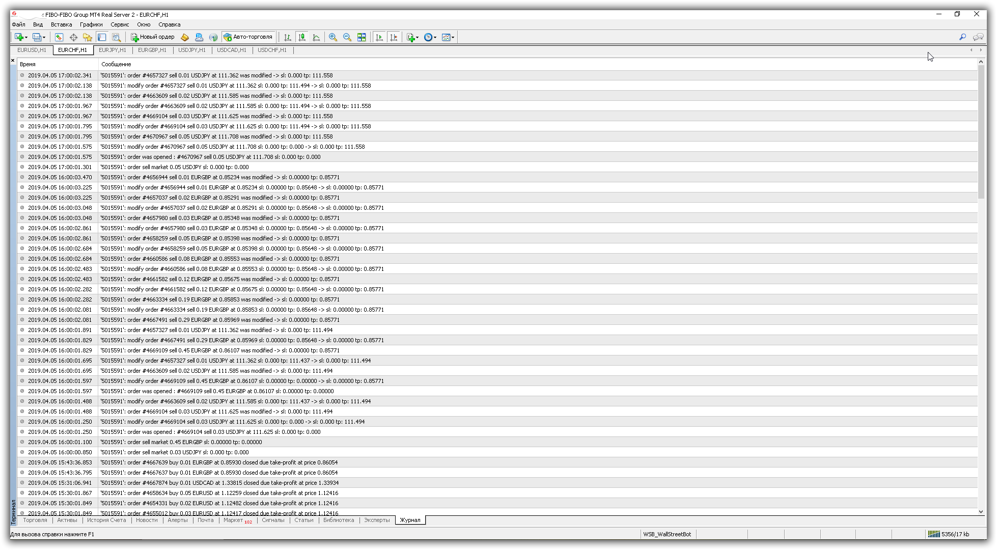The image size is (997, 550).
Task: Open the История Счета tab
Action: click(x=106, y=520)
